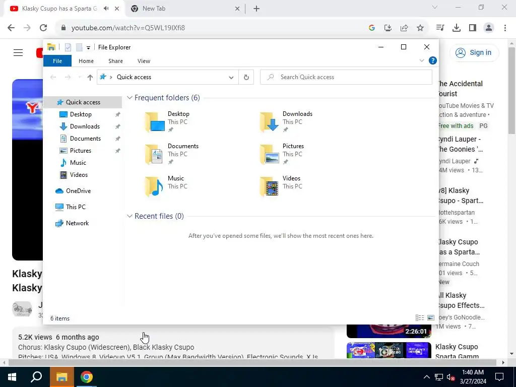
Task: Collapse the Recent files group
Action: coord(130,216)
